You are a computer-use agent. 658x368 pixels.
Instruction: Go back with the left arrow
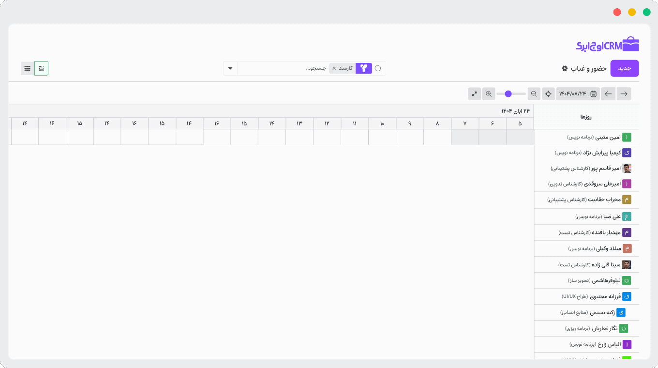pyautogui.click(x=608, y=94)
